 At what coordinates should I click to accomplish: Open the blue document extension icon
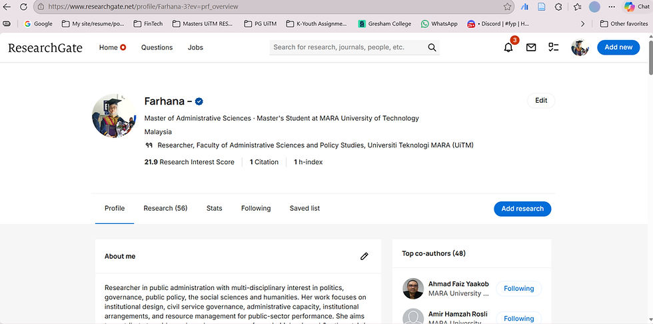(x=541, y=7)
